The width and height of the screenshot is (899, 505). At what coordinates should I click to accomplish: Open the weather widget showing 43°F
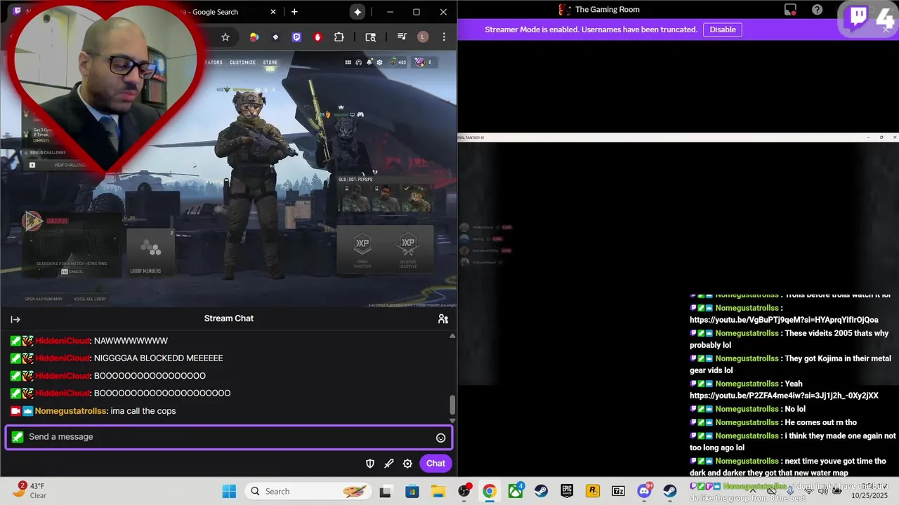(32, 490)
